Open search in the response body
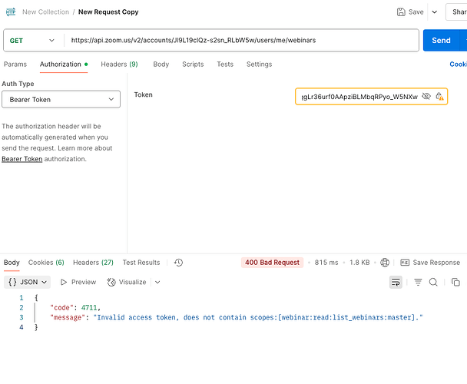 (x=433, y=282)
